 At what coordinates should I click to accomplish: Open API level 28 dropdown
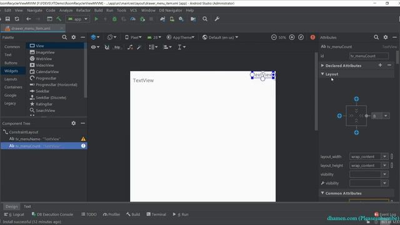[x=154, y=37]
